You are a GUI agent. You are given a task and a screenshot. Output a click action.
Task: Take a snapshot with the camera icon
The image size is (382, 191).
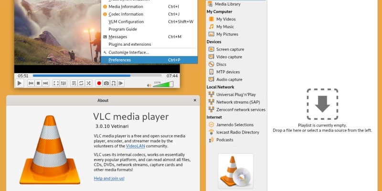106,83
